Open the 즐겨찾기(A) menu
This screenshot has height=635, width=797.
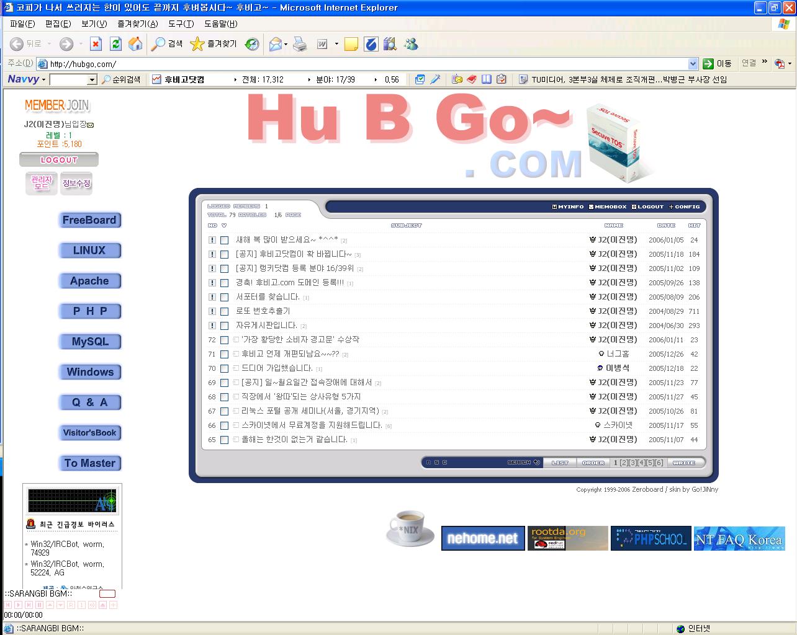click(137, 24)
